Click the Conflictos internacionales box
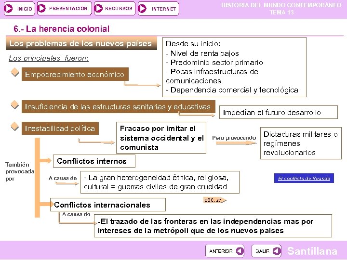 [x=108, y=205]
